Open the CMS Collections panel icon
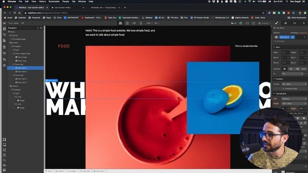Viewport: 308px width, 173px height. [x=4, y=47]
